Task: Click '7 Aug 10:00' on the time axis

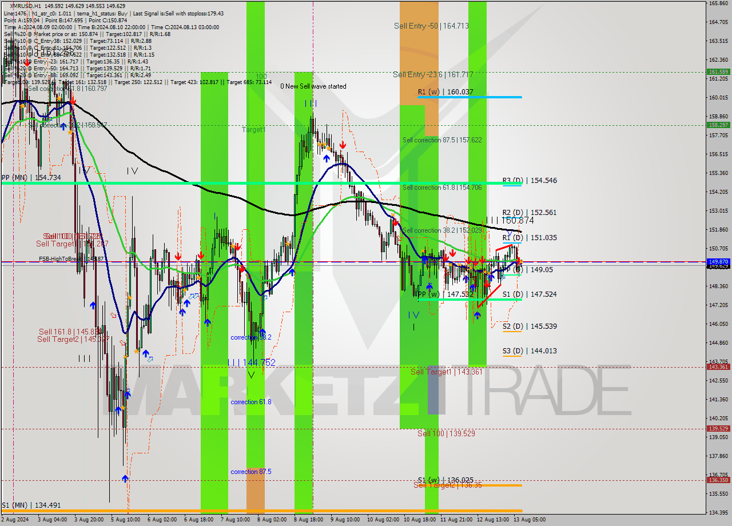Action: (x=236, y=520)
